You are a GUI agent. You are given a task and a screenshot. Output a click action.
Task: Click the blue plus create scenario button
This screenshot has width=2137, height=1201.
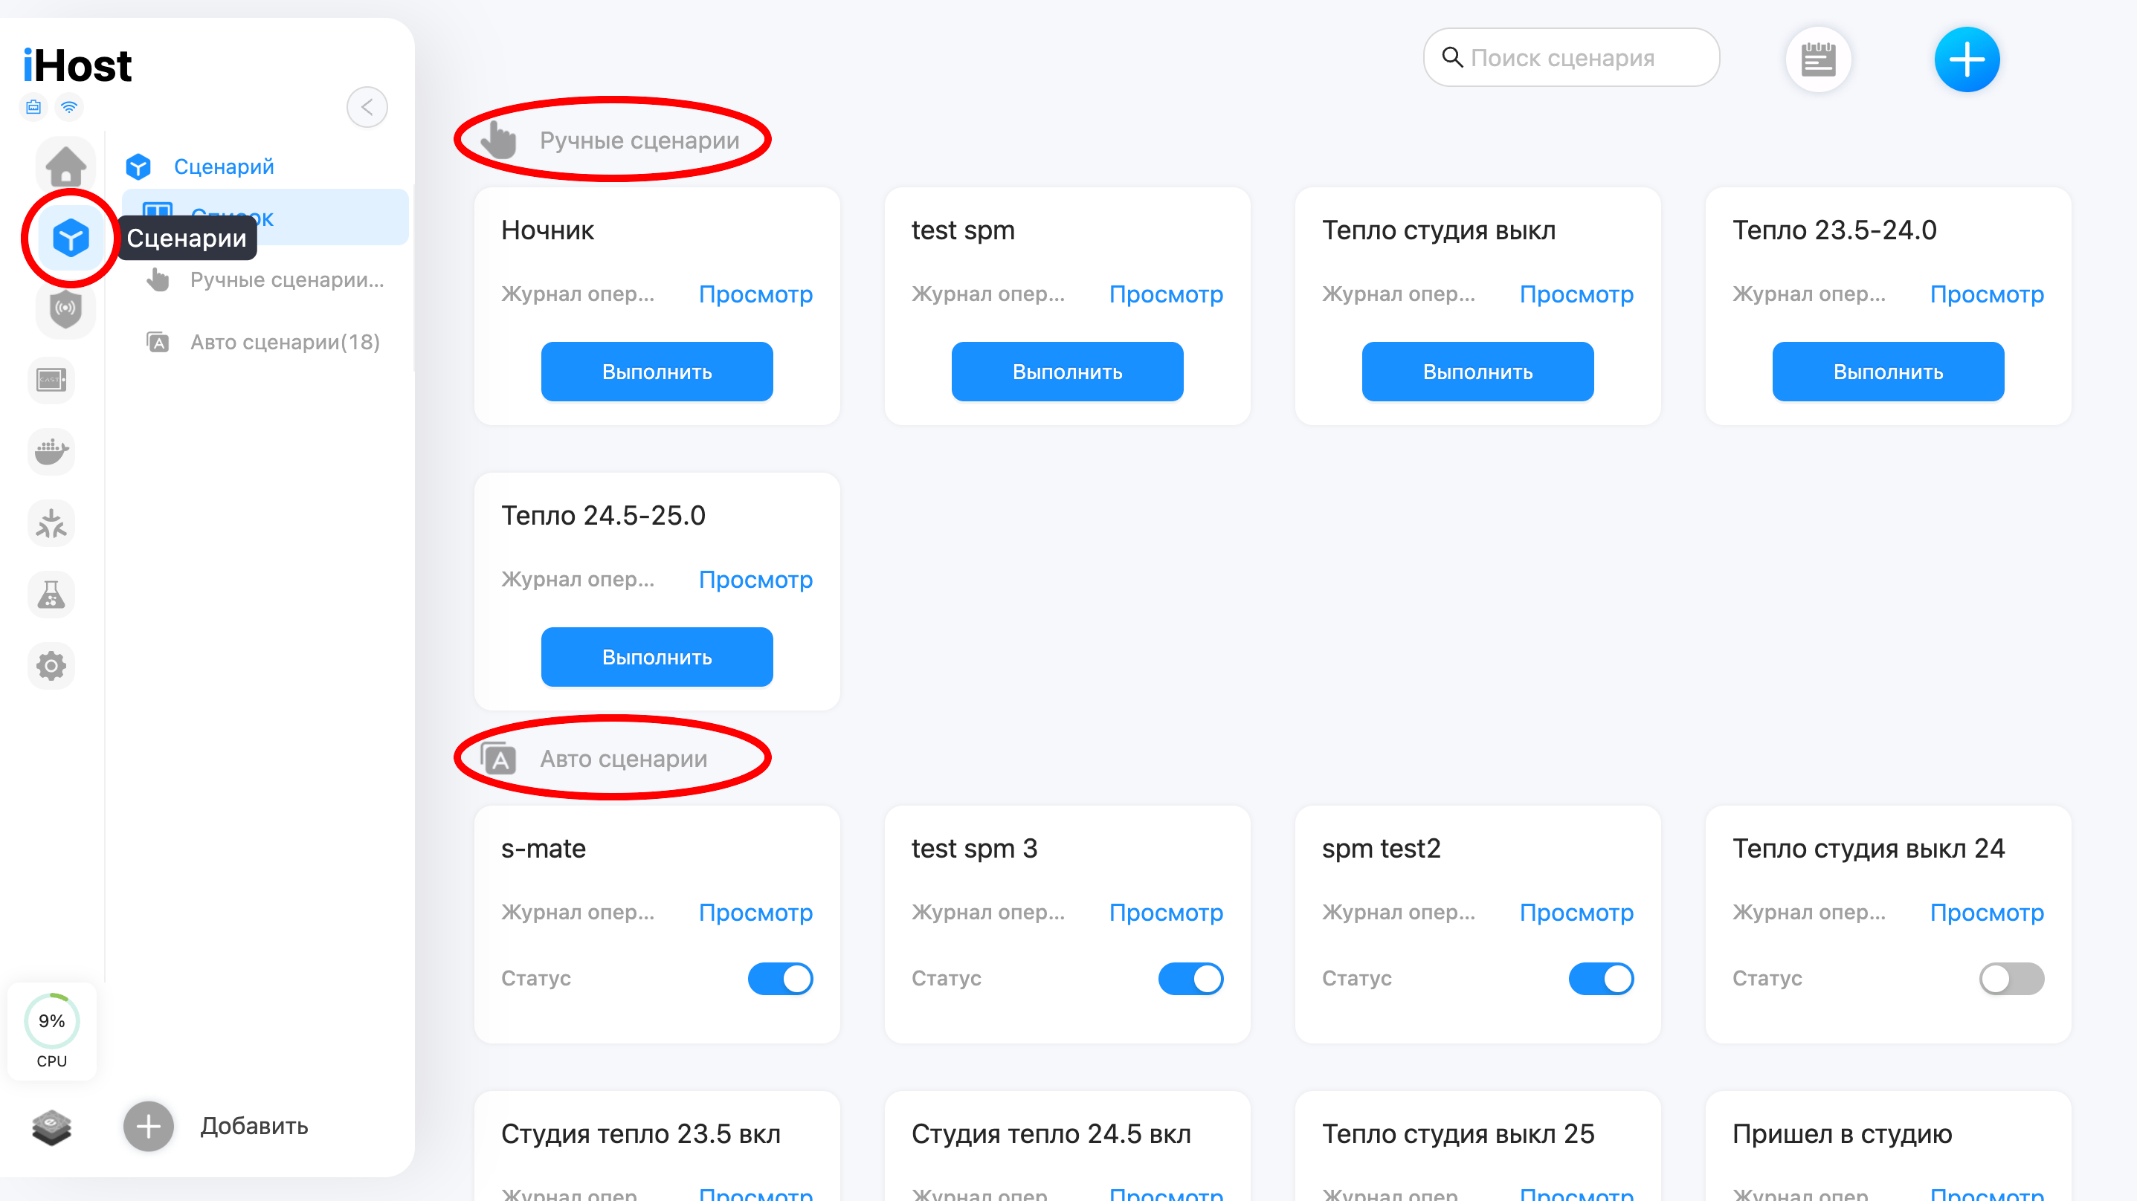coord(1966,59)
